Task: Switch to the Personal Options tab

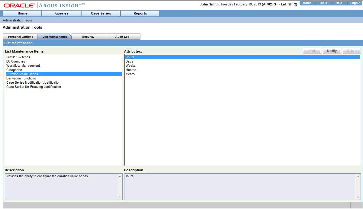Action: point(21,37)
